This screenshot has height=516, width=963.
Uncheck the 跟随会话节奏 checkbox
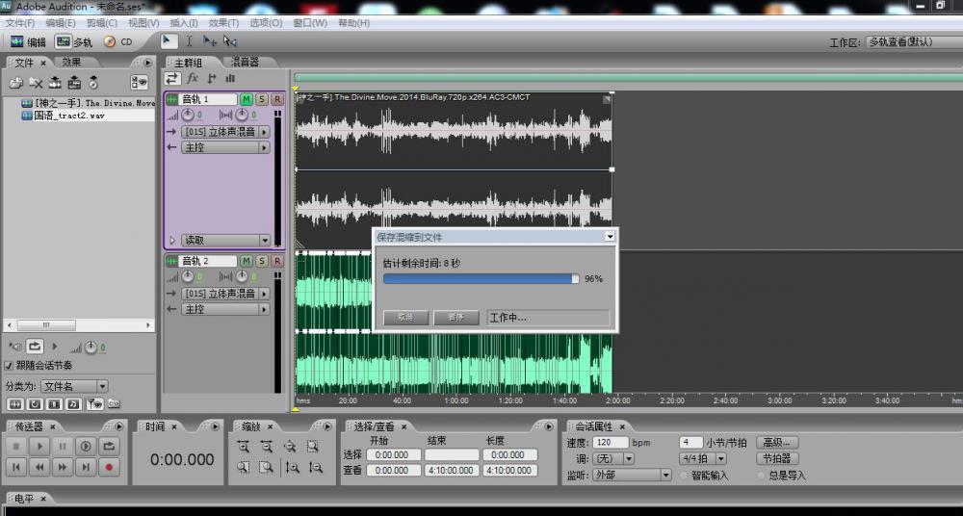point(8,366)
